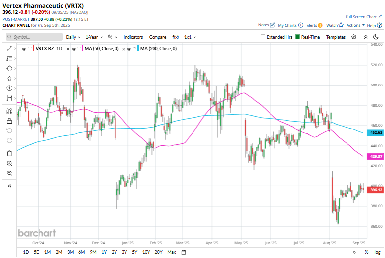Select the 10Y time range

click(x=146, y=252)
